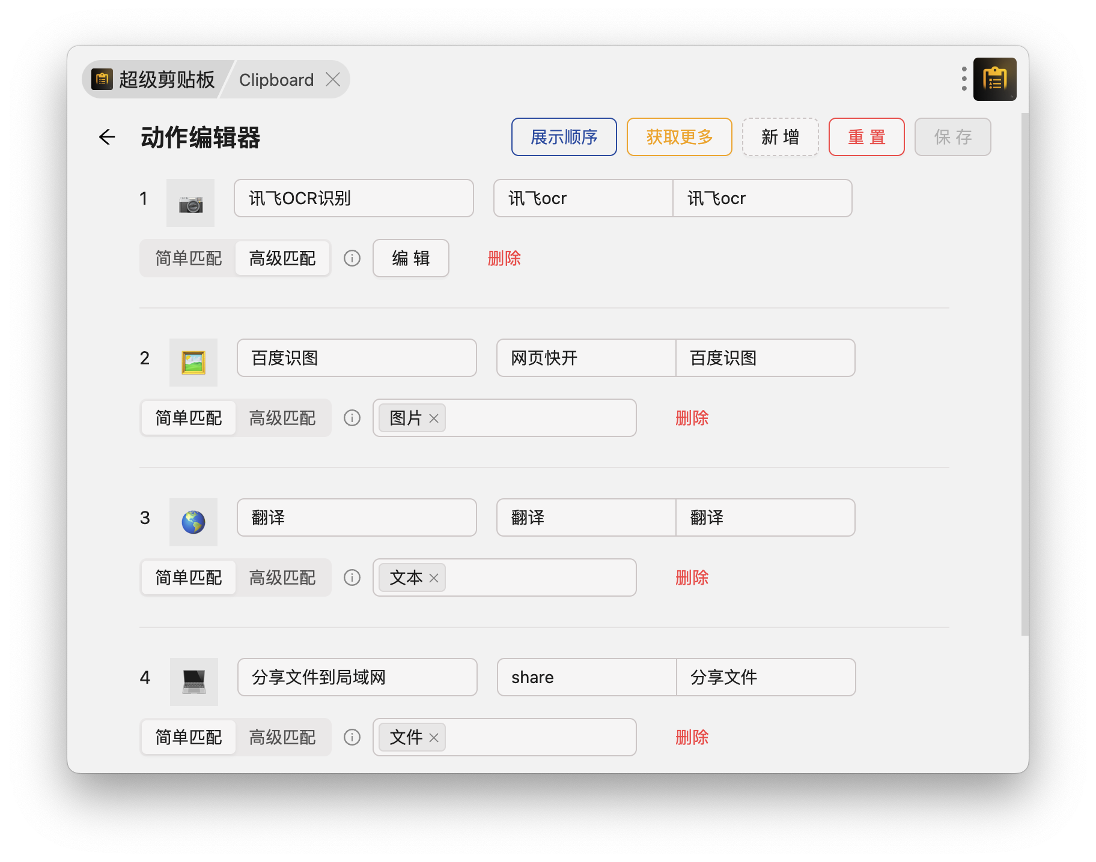Image resolution: width=1096 pixels, height=862 pixels.
Task: Open the 百度识图 feature selector on the right
Action: pyautogui.click(x=766, y=358)
